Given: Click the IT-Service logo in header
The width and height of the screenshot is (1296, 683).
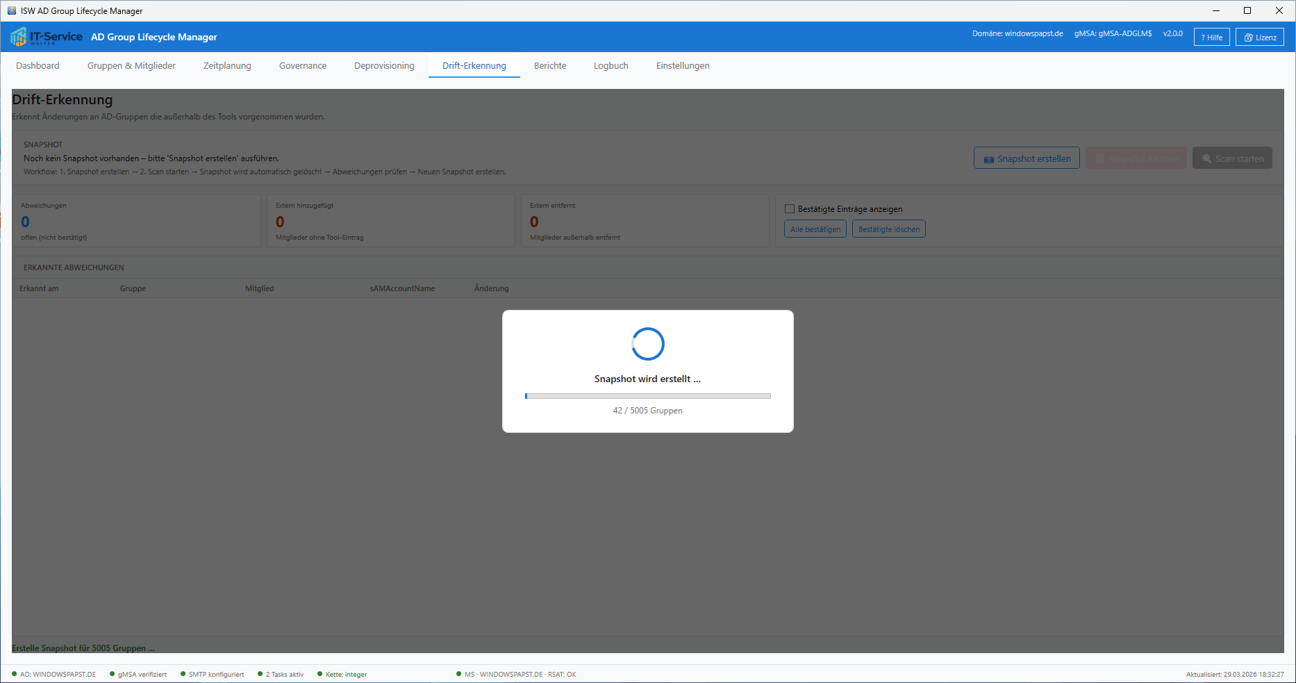Looking at the screenshot, I should coord(46,37).
